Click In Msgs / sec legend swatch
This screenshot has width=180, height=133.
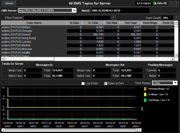coord(145,95)
